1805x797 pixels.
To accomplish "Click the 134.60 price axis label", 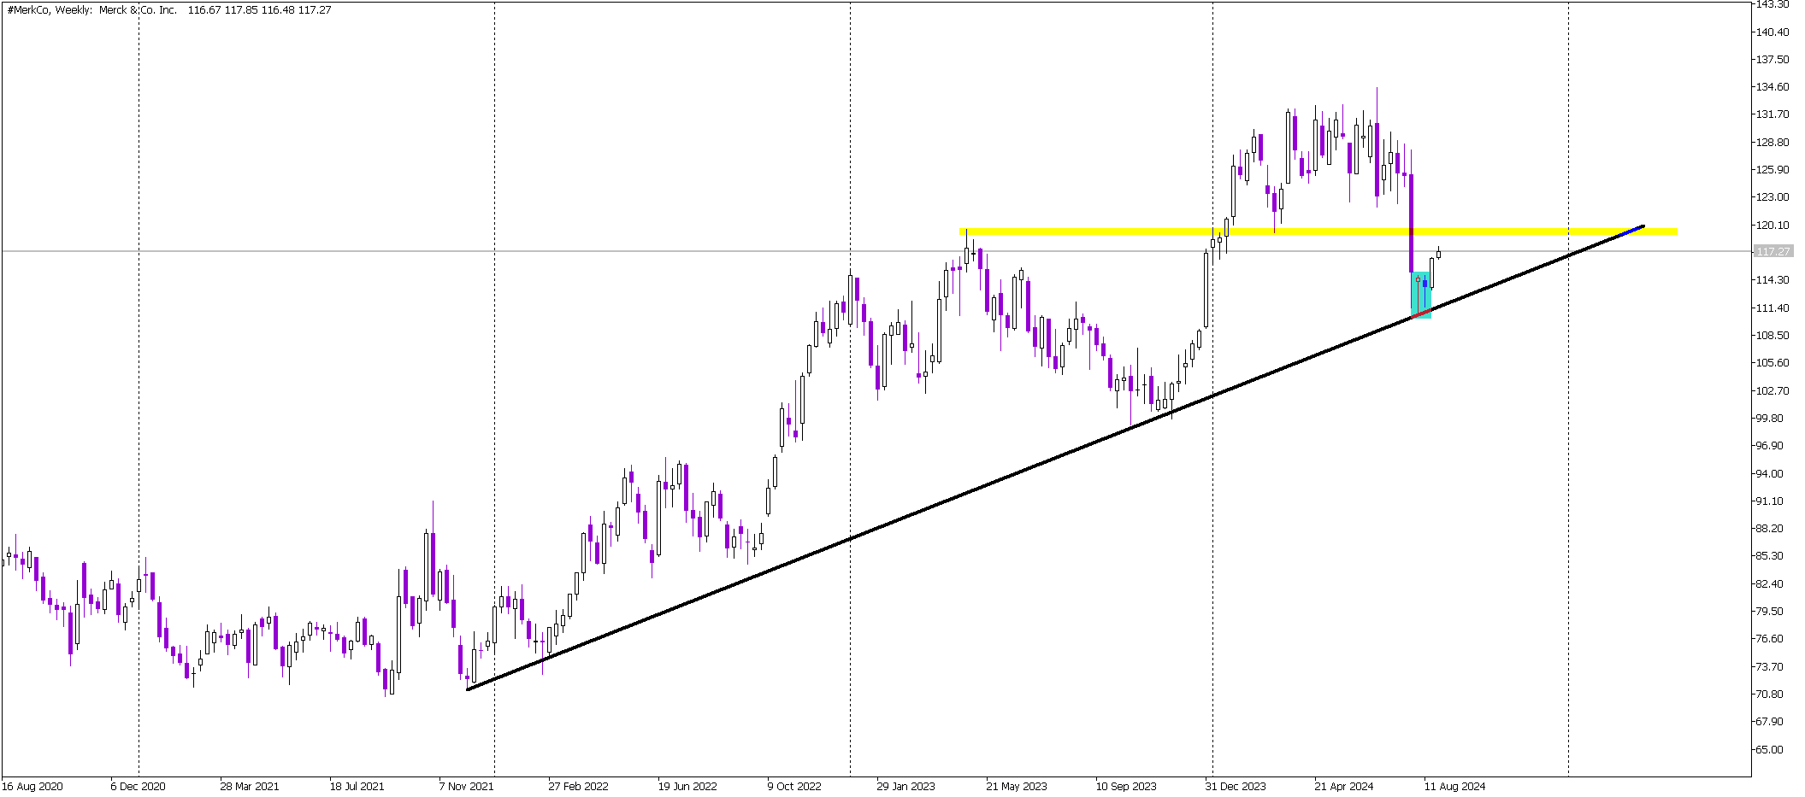I will [1773, 86].
